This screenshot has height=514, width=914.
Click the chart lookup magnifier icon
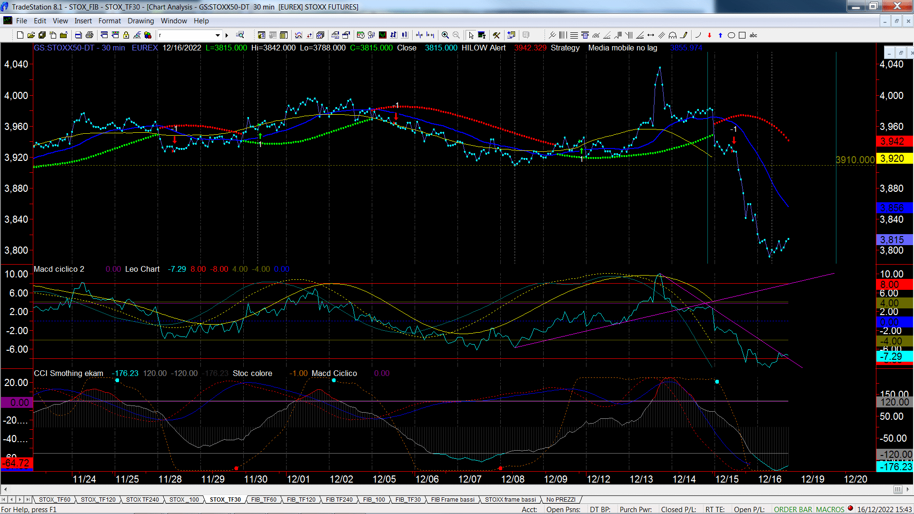(x=240, y=35)
